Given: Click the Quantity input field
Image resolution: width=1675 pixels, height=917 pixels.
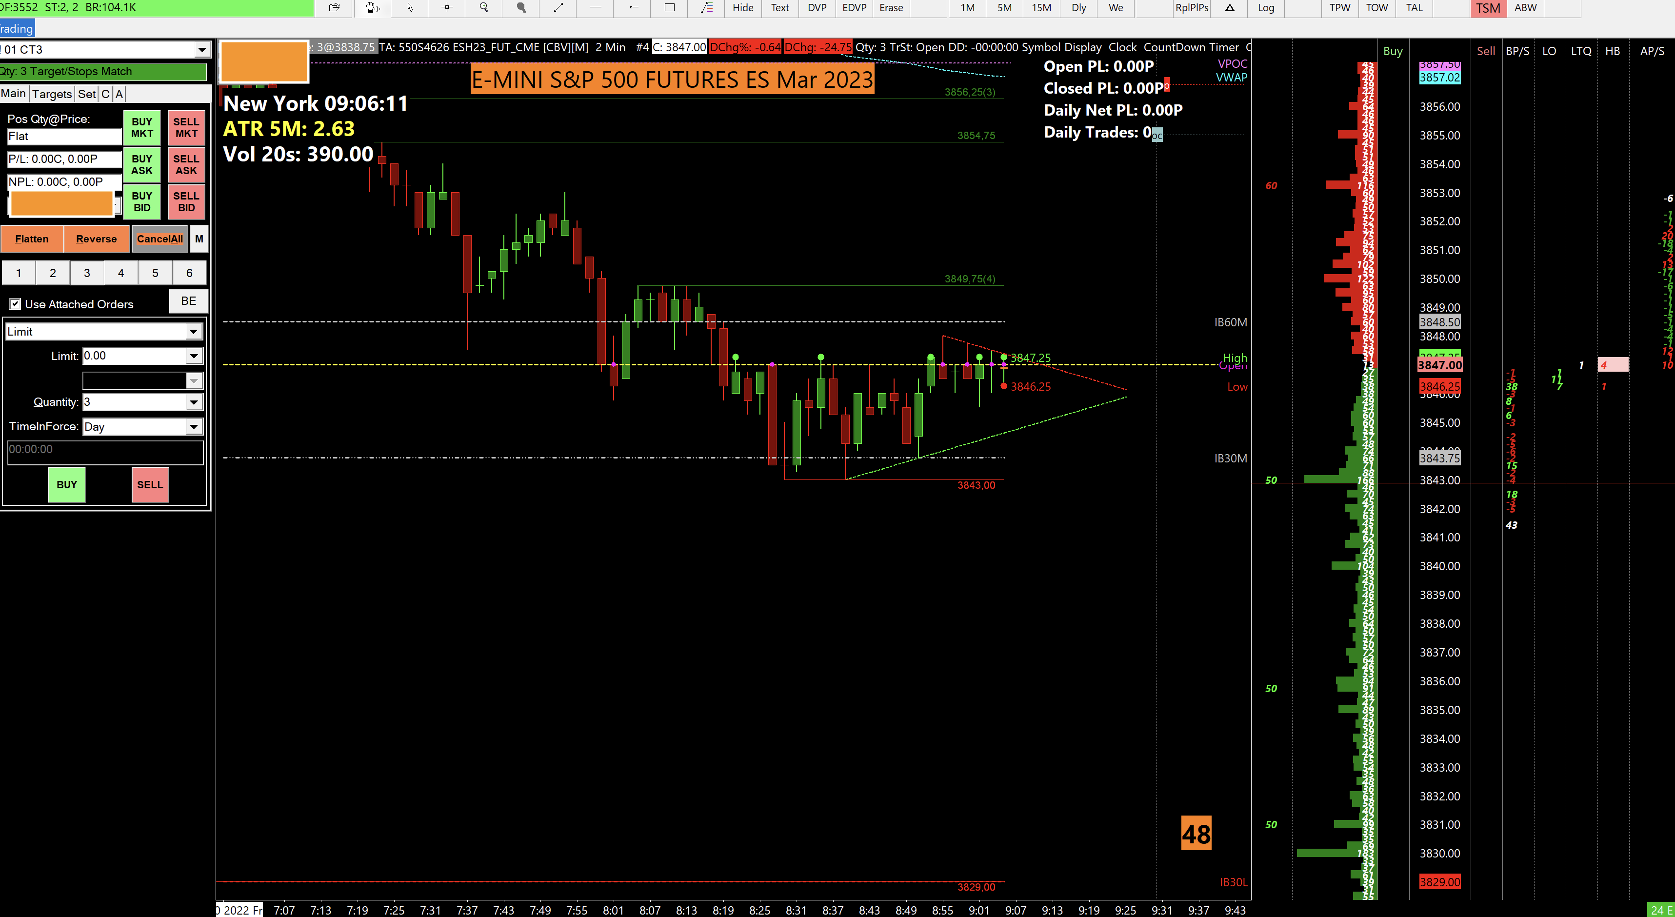Looking at the screenshot, I should tap(134, 402).
